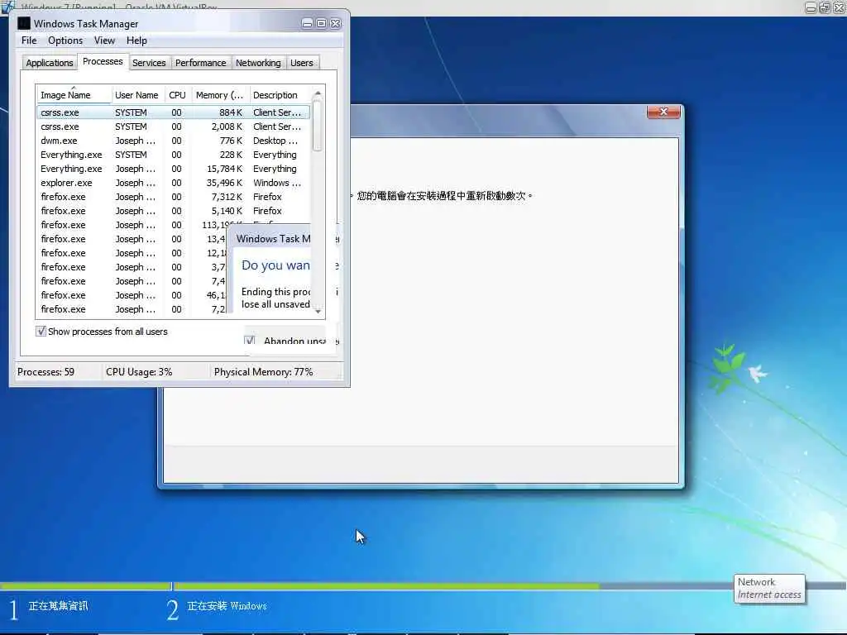Switch to the Performance tab
This screenshot has height=635, width=847.
pyautogui.click(x=200, y=63)
